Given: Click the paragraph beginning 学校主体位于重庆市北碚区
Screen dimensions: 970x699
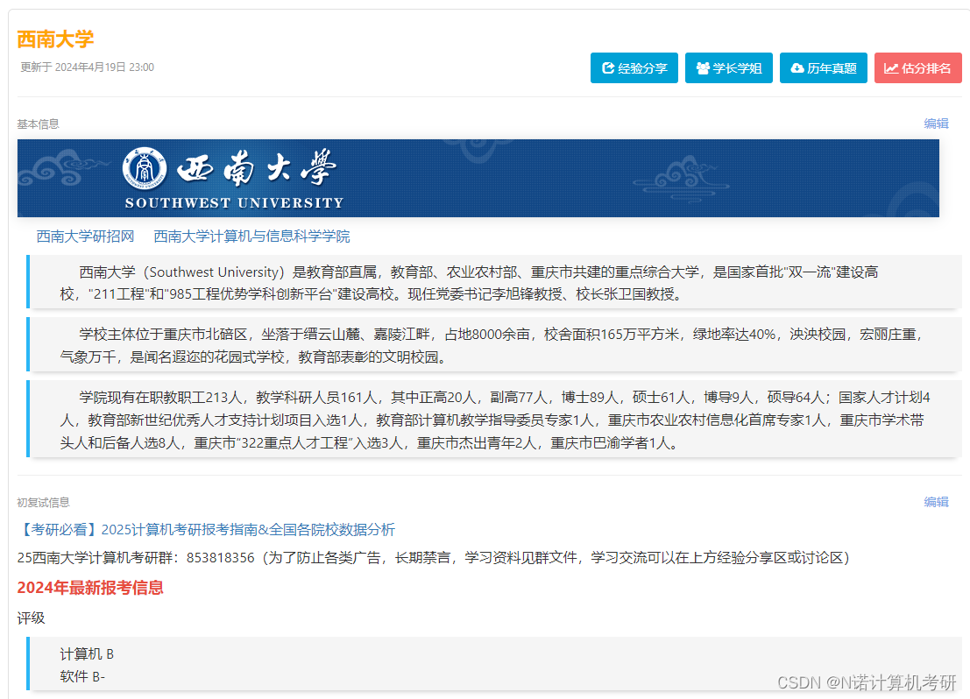Looking at the screenshot, I should point(494,344).
